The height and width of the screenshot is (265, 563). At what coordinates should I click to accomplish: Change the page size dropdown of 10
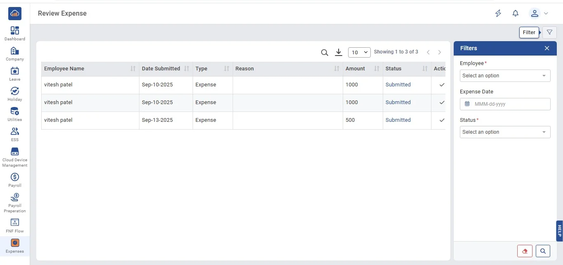(x=359, y=52)
